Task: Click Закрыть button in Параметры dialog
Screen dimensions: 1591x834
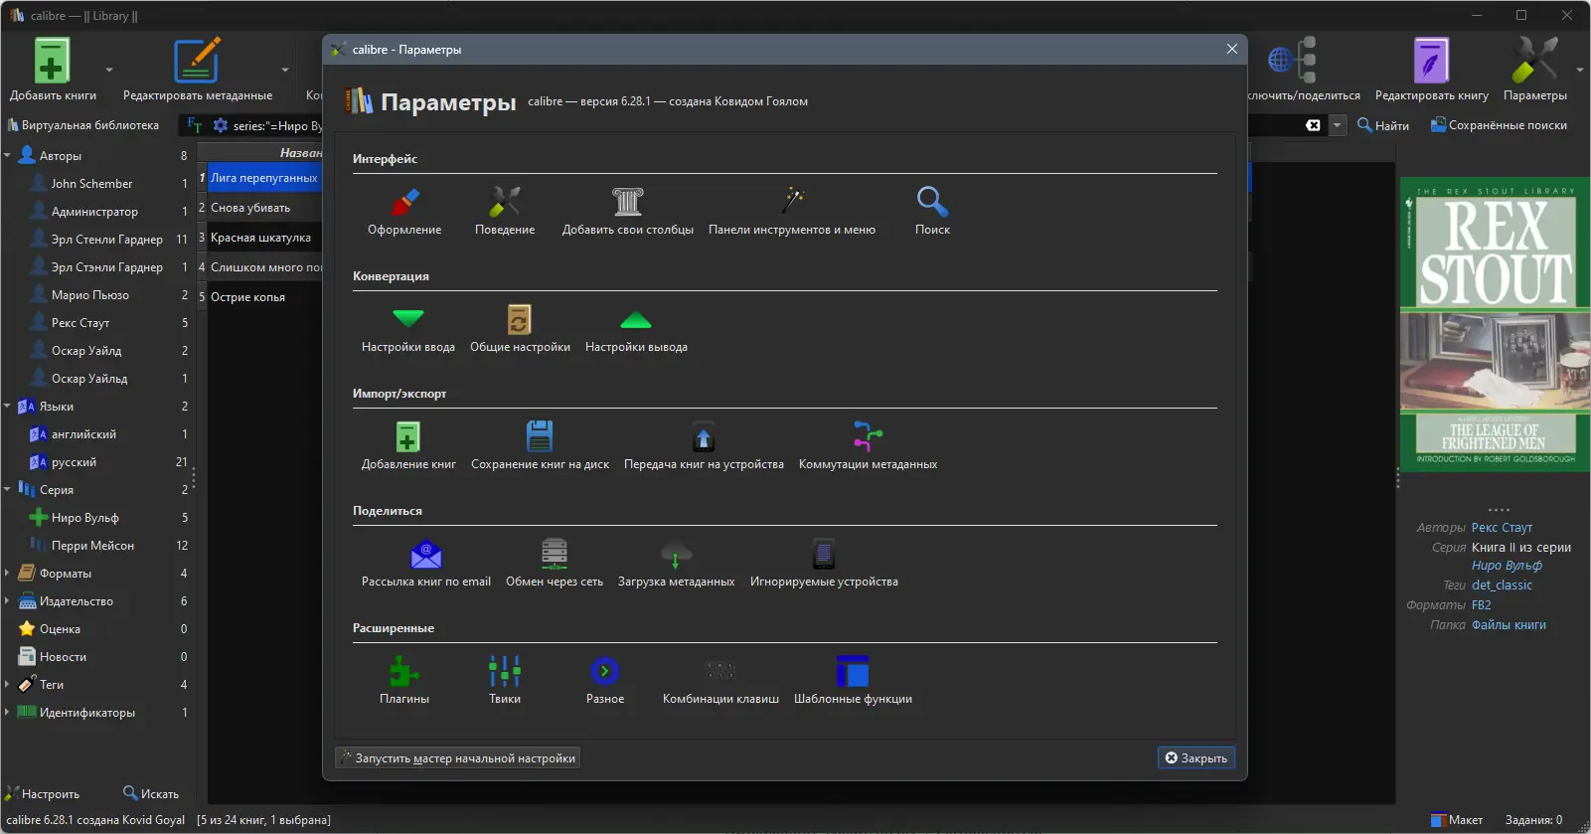Action: [1196, 757]
